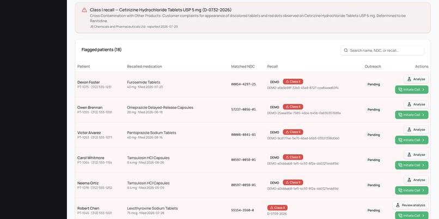This screenshot has height=219, width=439.
Task: Click the DEMO tag in Neema Ortiz's row
Action: (275, 183)
